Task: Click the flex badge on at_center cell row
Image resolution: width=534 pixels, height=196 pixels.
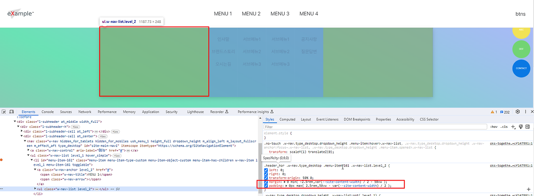Action: pos(103,136)
